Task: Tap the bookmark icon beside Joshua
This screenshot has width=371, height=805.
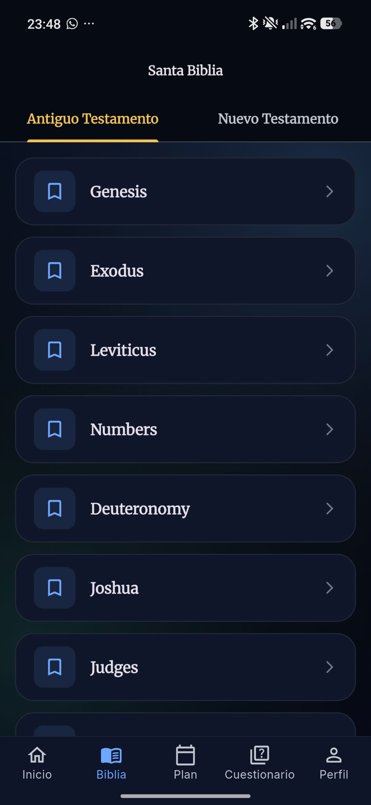Action: (55, 588)
